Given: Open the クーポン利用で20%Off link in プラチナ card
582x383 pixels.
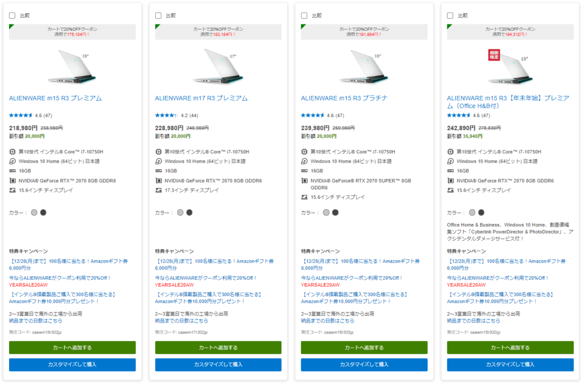Looking at the screenshot, I should point(351,278).
